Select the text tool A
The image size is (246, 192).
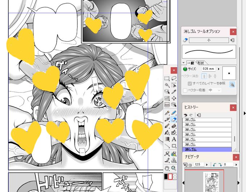coord(174,139)
